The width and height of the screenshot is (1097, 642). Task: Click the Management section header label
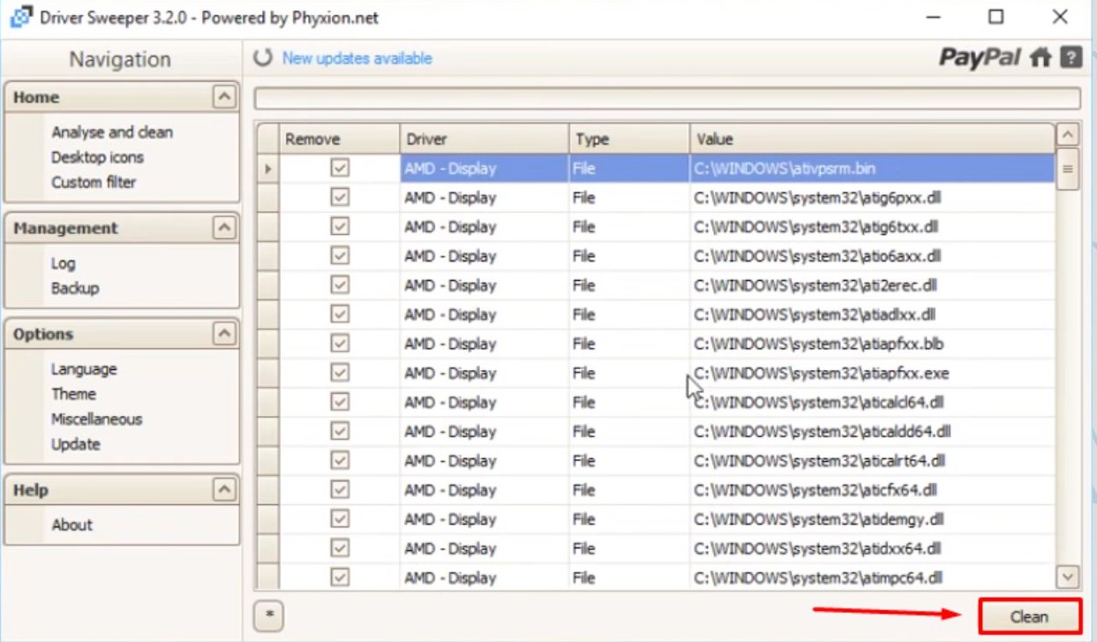pos(65,228)
